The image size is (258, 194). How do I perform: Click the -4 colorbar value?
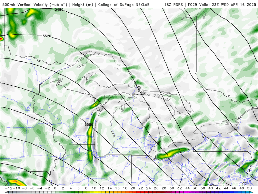(40, 188)
